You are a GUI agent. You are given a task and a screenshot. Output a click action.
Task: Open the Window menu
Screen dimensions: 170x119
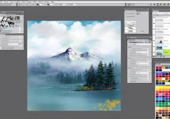[x=47, y=2]
